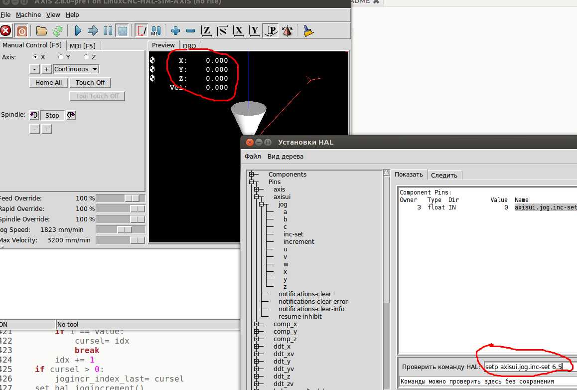The width and height of the screenshot is (577, 390).
Task: Expand the comp_z tree node
Action: 257,339
